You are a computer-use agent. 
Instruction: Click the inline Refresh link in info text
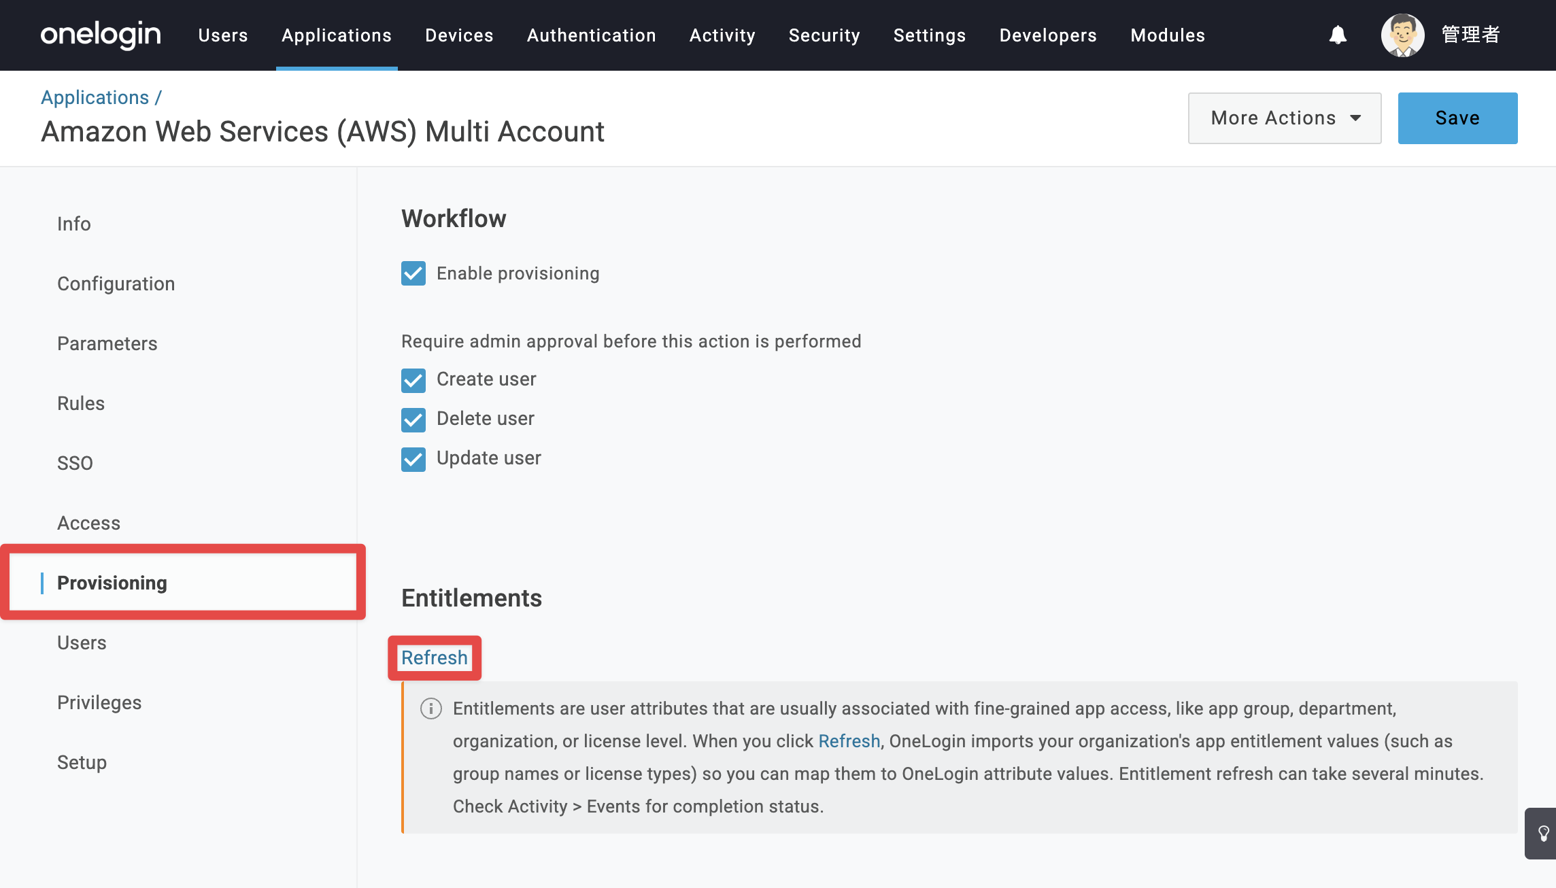pyautogui.click(x=849, y=741)
